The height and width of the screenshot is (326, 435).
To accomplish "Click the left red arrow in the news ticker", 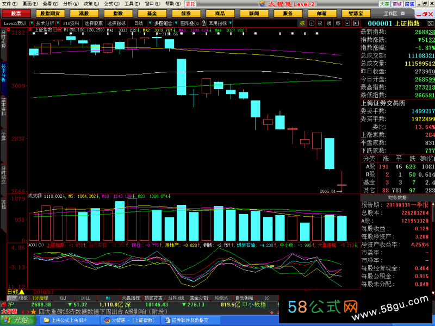I will coord(23,312).
